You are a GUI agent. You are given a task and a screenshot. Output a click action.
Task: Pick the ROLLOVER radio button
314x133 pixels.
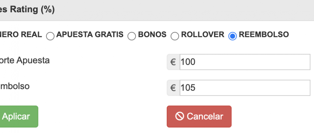pyautogui.click(x=175, y=36)
